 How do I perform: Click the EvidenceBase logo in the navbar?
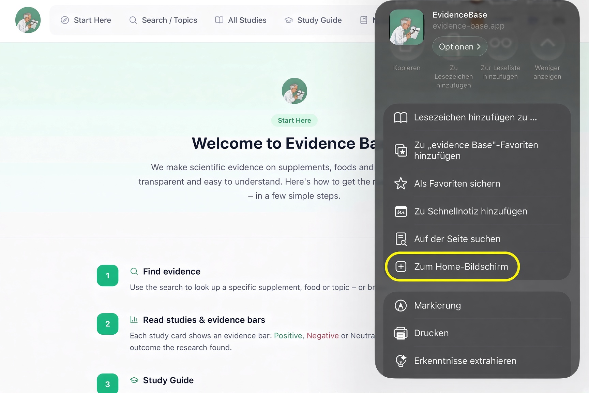(x=28, y=20)
